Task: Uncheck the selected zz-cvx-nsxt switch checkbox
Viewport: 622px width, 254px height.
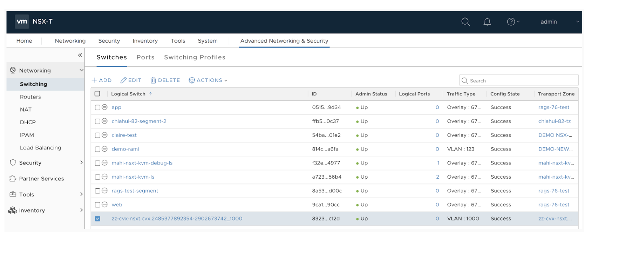Action: [98, 219]
